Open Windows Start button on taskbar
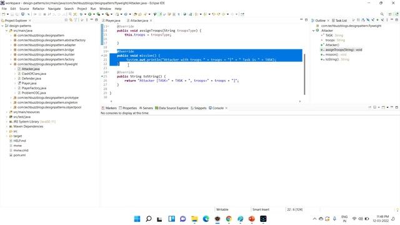This screenshot has width=400, height=225. click(137, 219)
